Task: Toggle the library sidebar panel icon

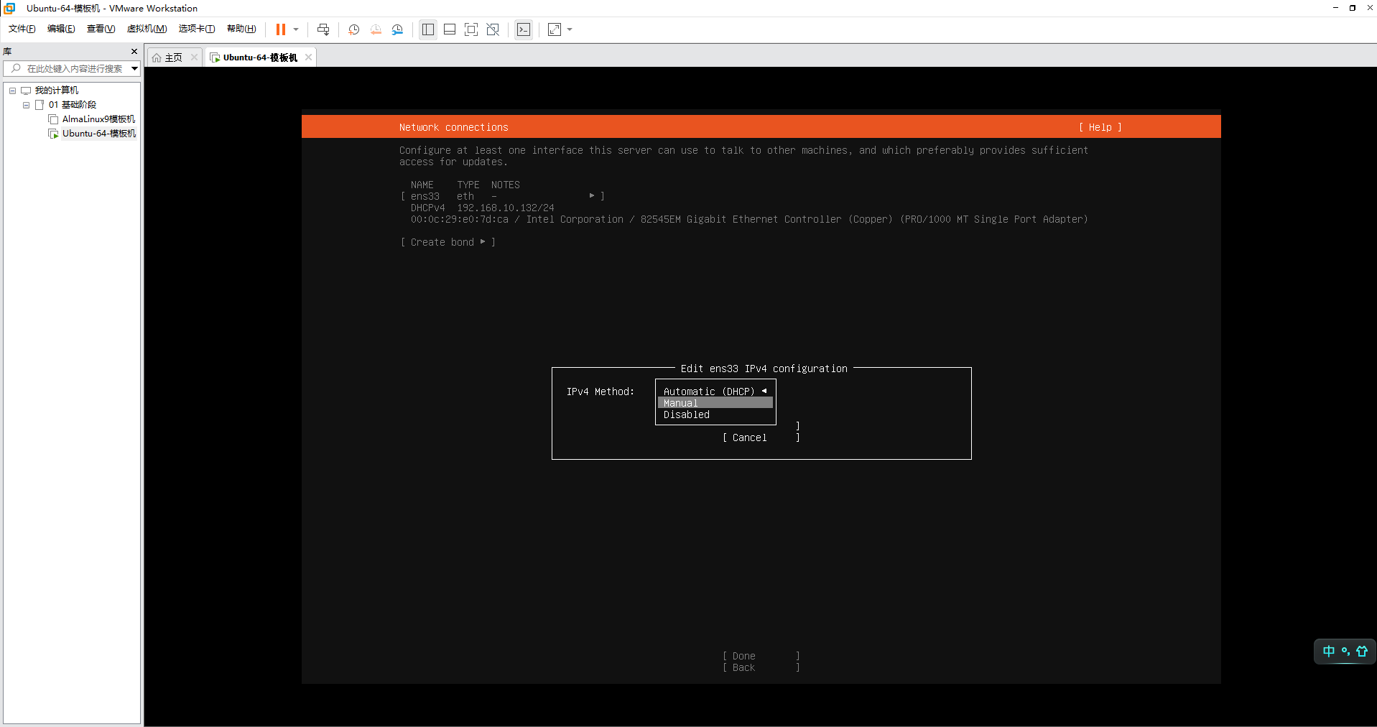Action: point(428,29)
